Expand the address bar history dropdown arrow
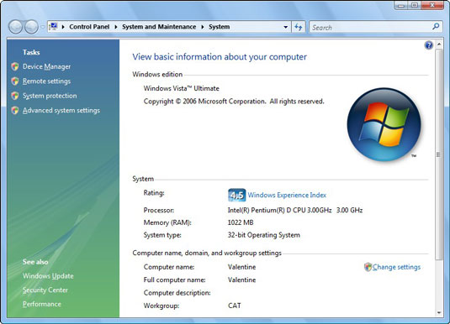 point(285,27)
